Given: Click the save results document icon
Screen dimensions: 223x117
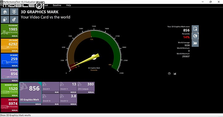Looking at the screenshot, I should 195,29.
